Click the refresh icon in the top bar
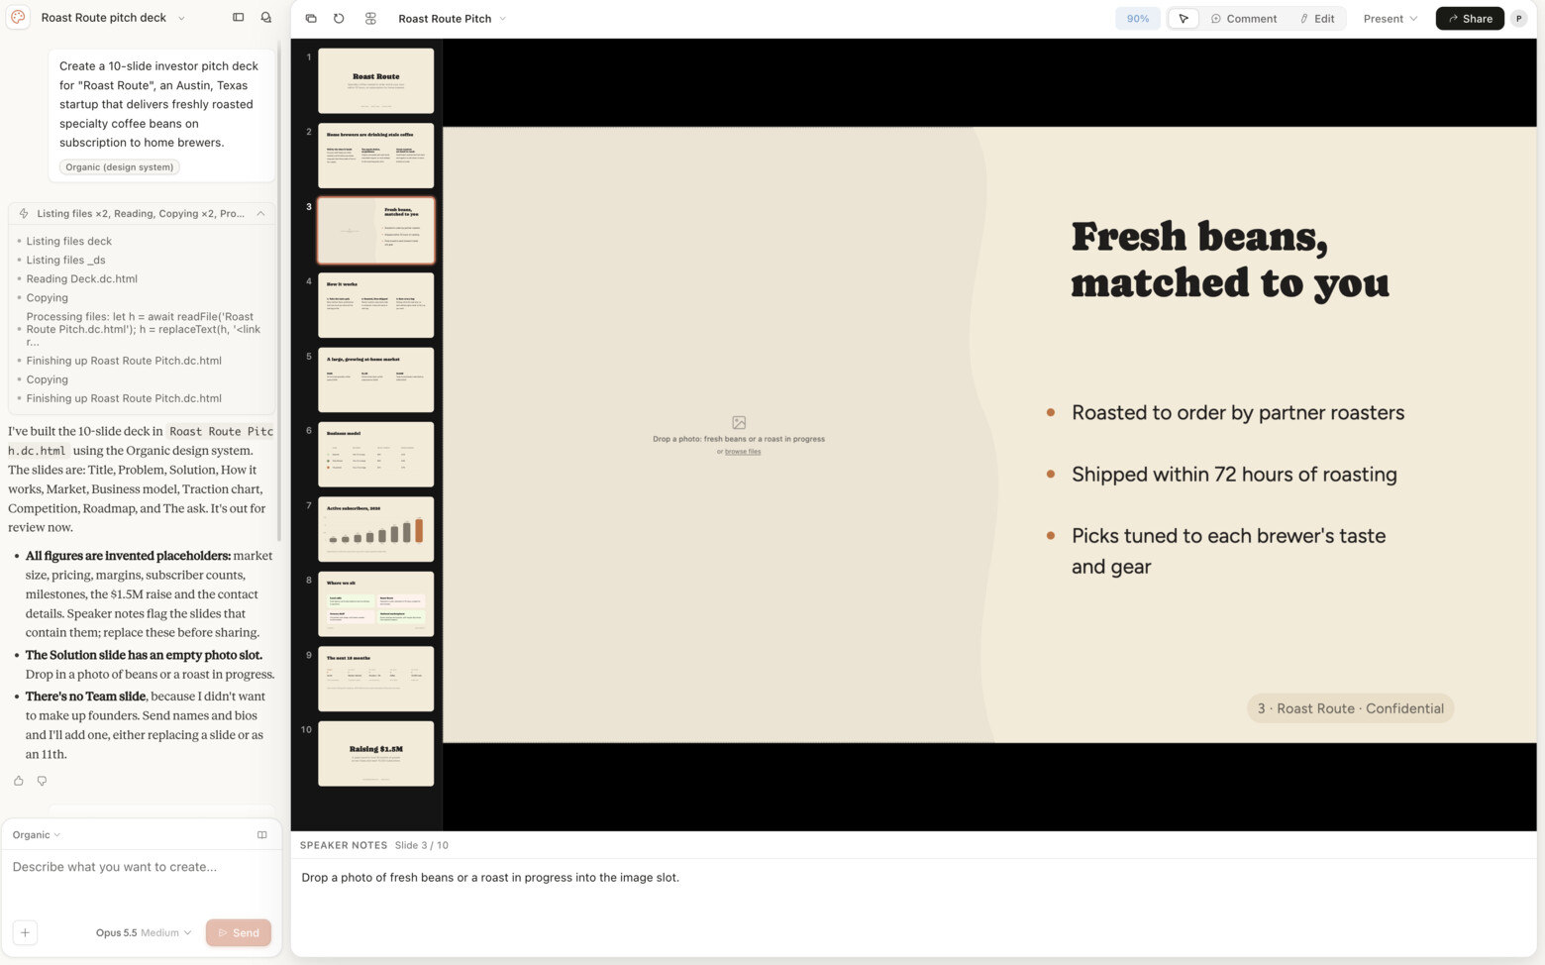The width and height of the screenshot is (1545, 965). [x=339, y=18]
